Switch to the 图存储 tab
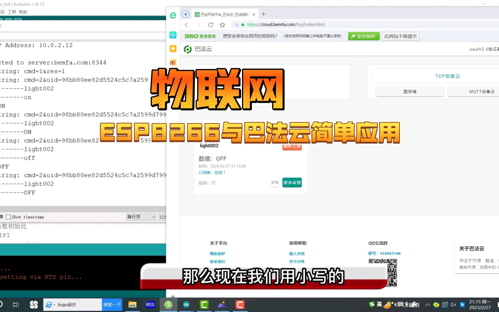This screenshot has height=312, width=499. point(410,92)
